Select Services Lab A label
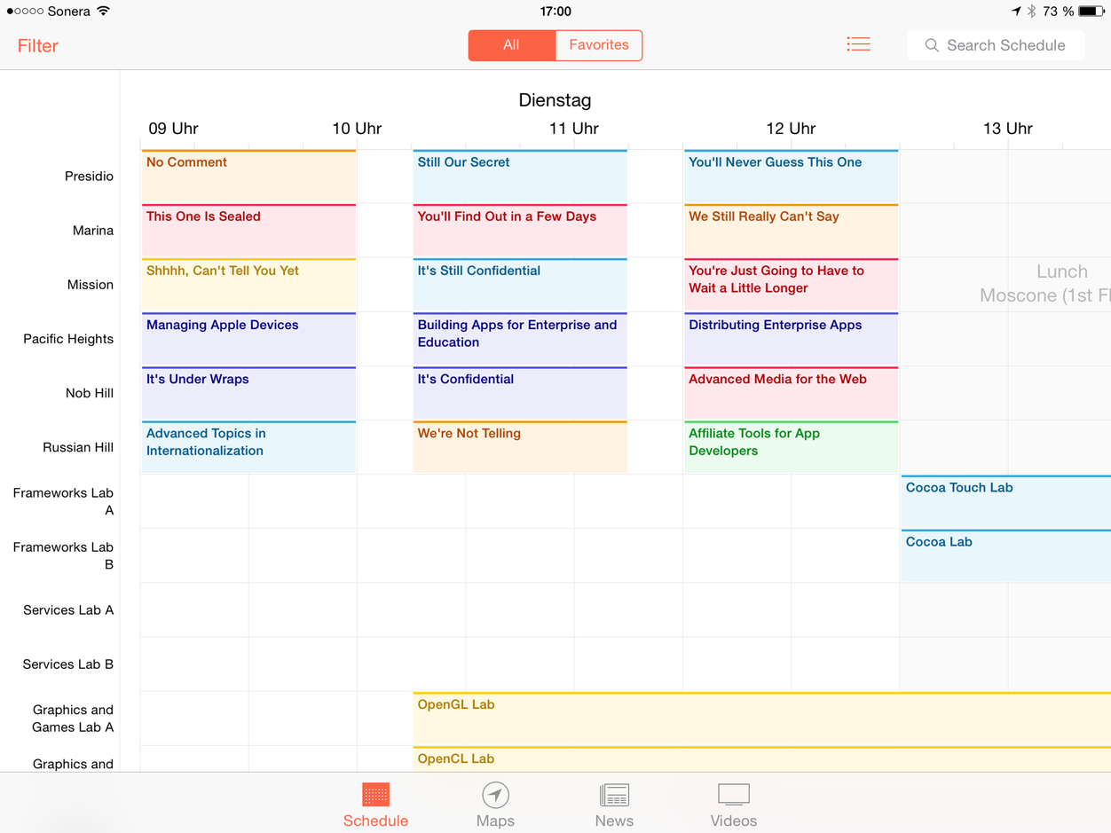The image size is (1111, 833). (68, 609)
